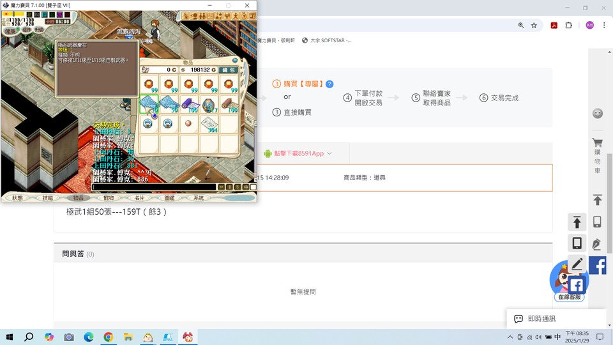Select the green-highlighted blue cloth stack of 50
This screenshot has height=345, width=613.
point(149,103)
